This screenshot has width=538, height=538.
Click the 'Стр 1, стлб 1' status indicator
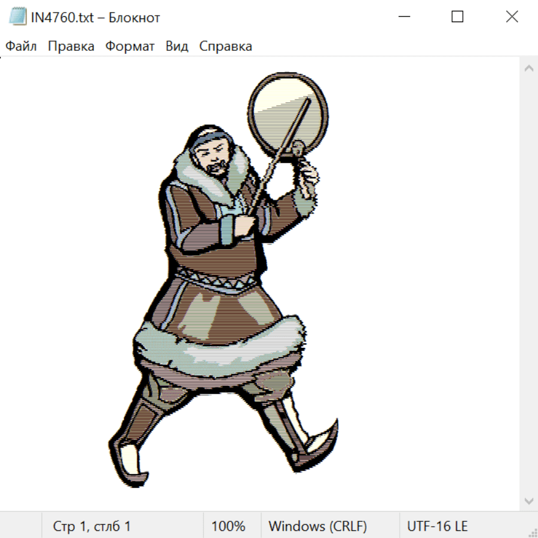click(x=91, y=527)
